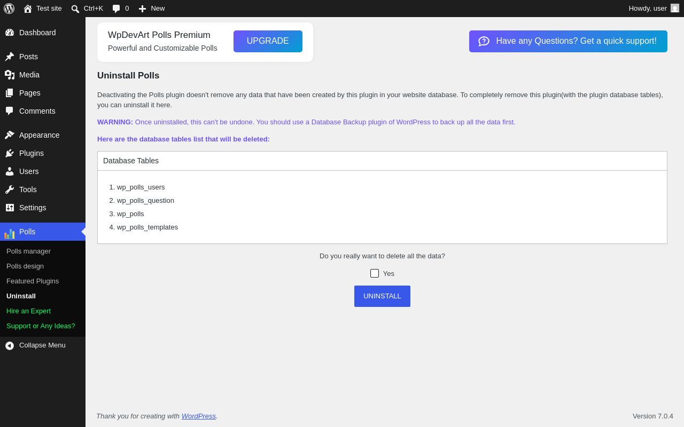Viewport: 684px width, 427px height.
Task: Click the WordPress logo icon
Action: (9, 9)
